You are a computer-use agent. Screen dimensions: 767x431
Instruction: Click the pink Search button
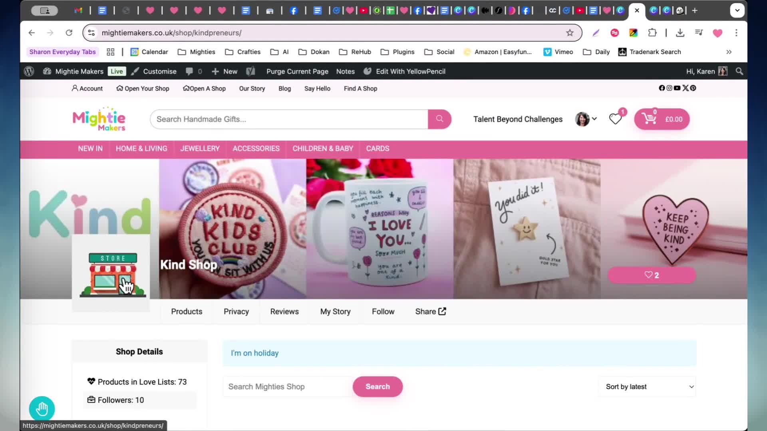(378, 387)
